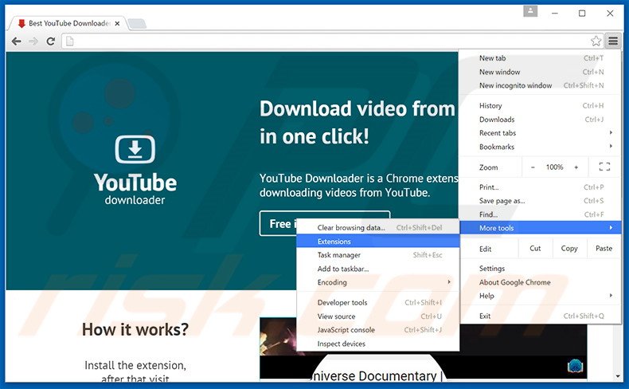This screenshot has width=629, height=389.
Task: Choose Exit menu item
Action: pos(541,316)
